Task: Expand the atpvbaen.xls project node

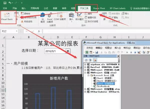Action: [x=85, y=64]
